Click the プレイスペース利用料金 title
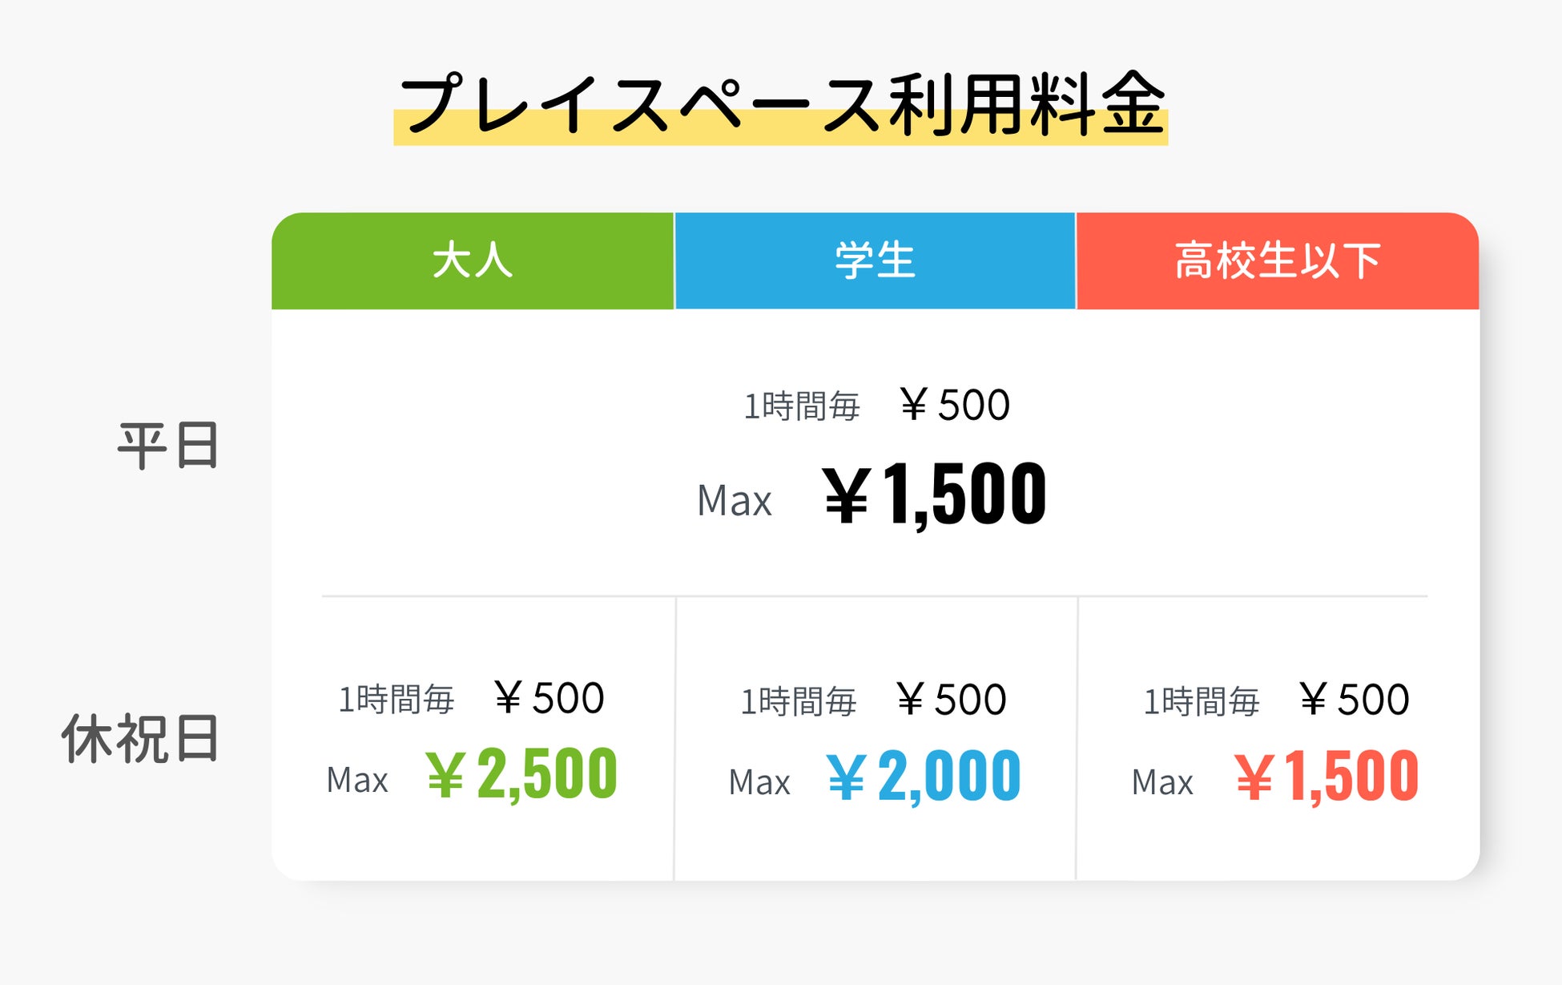Image resolution: width=1562 pixels, height=985 pixels. tap(781, 106)
